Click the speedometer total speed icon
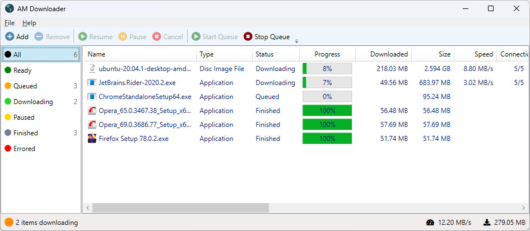This screenshot has width=530, height=231. (430, 223)
